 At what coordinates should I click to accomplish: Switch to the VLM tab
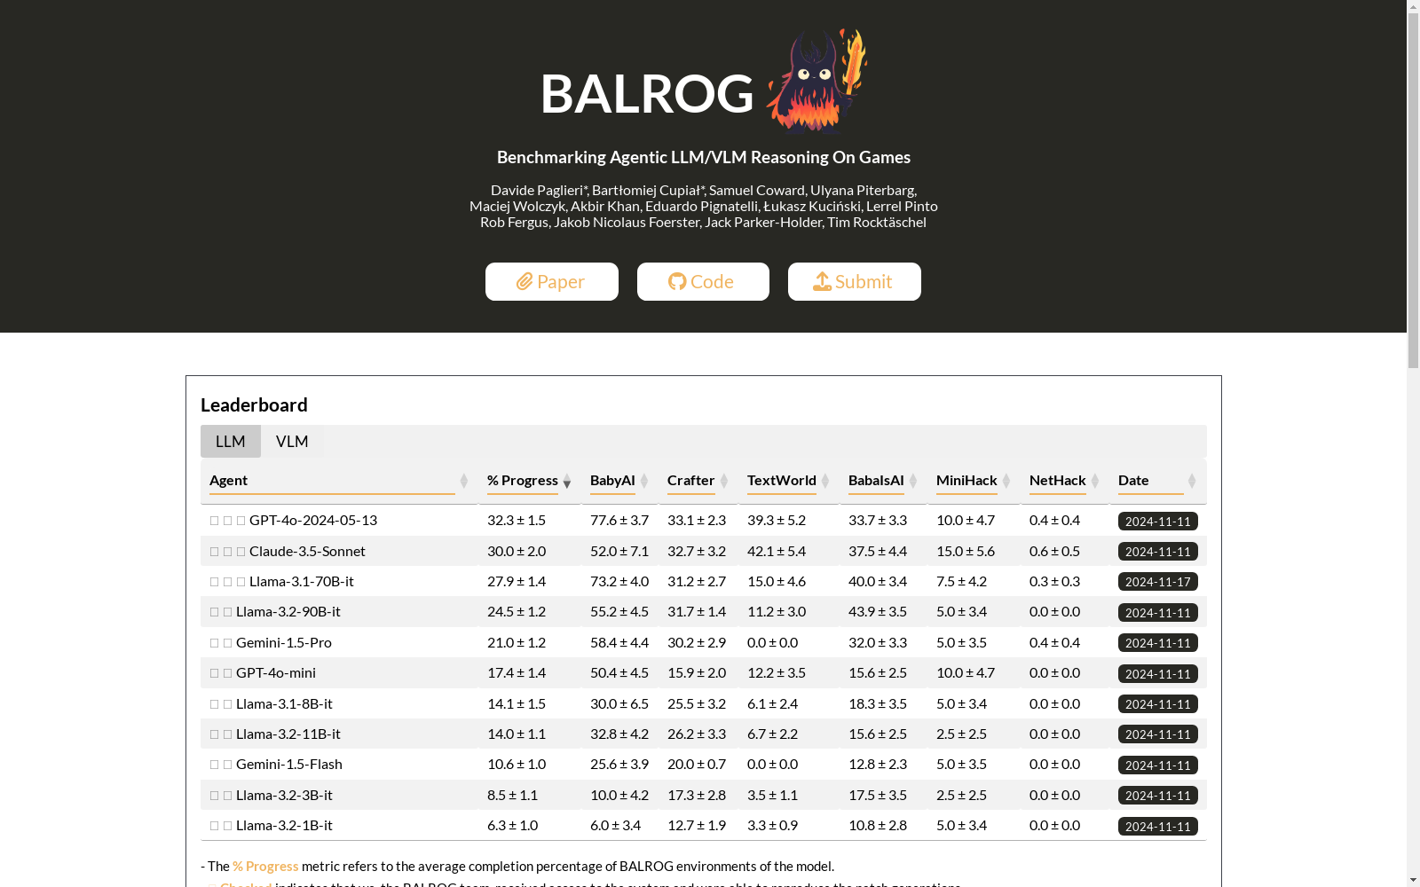click(x=292, y=441)
